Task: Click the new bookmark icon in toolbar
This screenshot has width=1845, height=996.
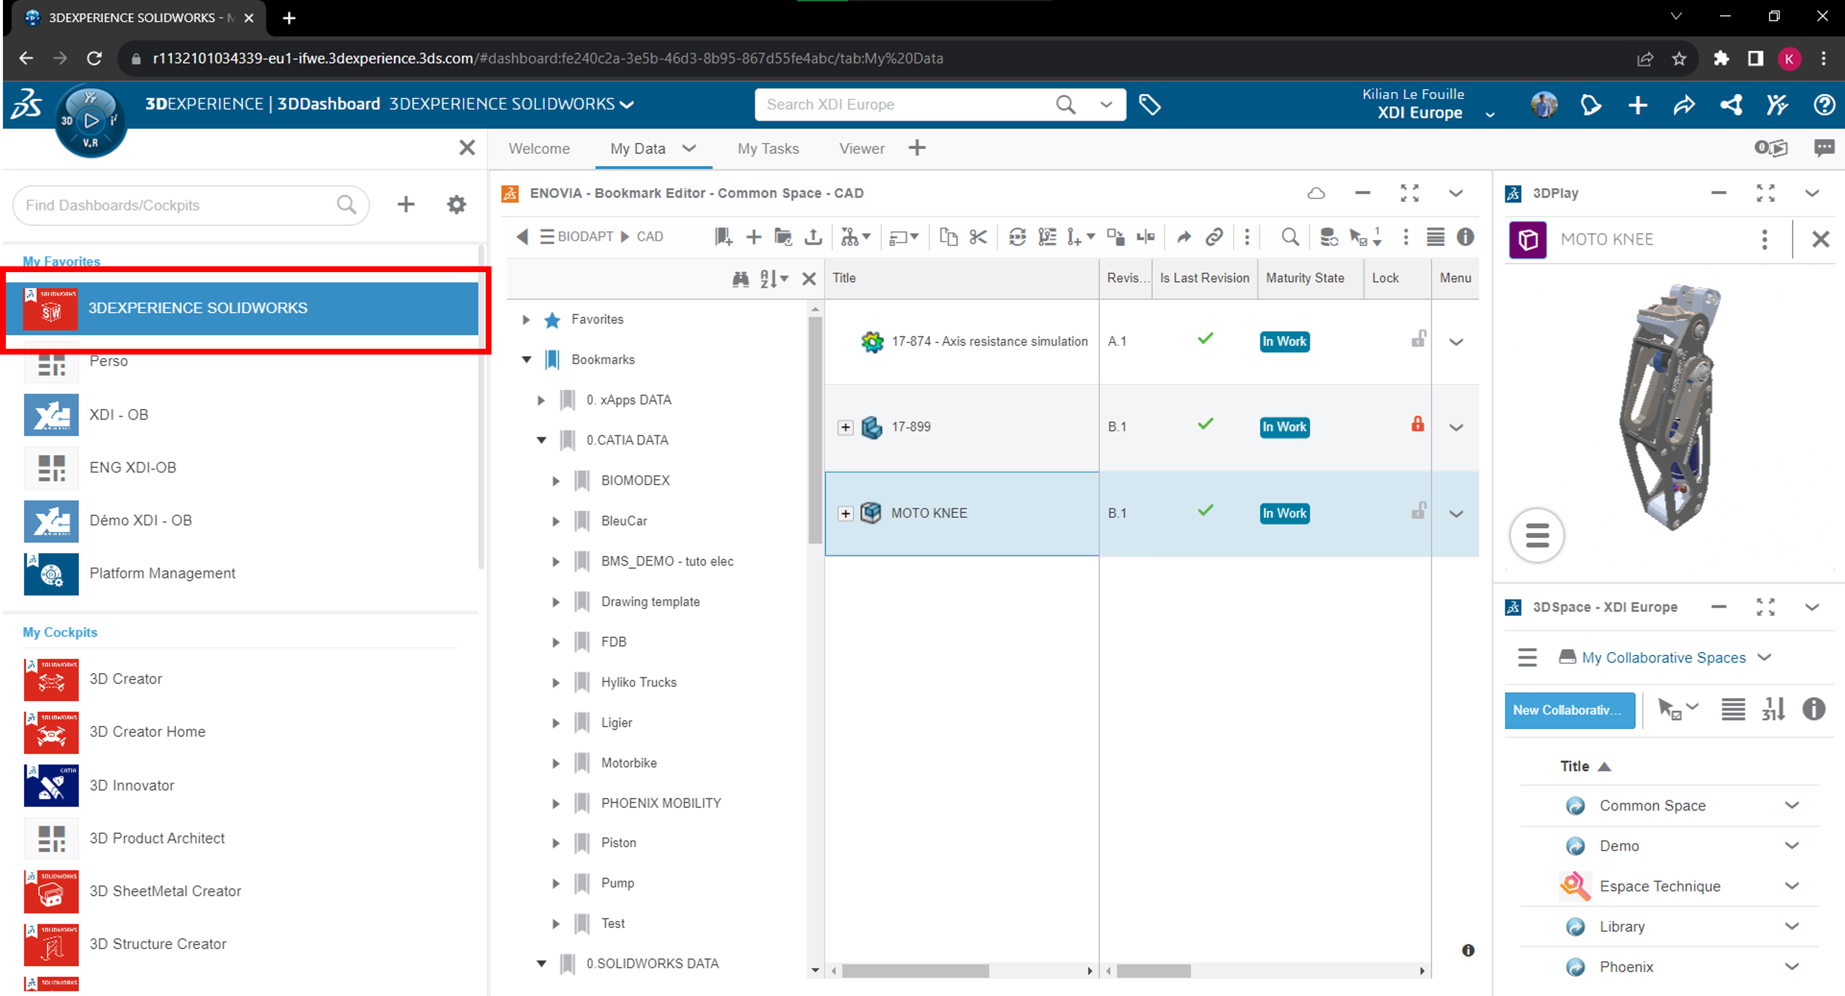Action: [723, 237]
